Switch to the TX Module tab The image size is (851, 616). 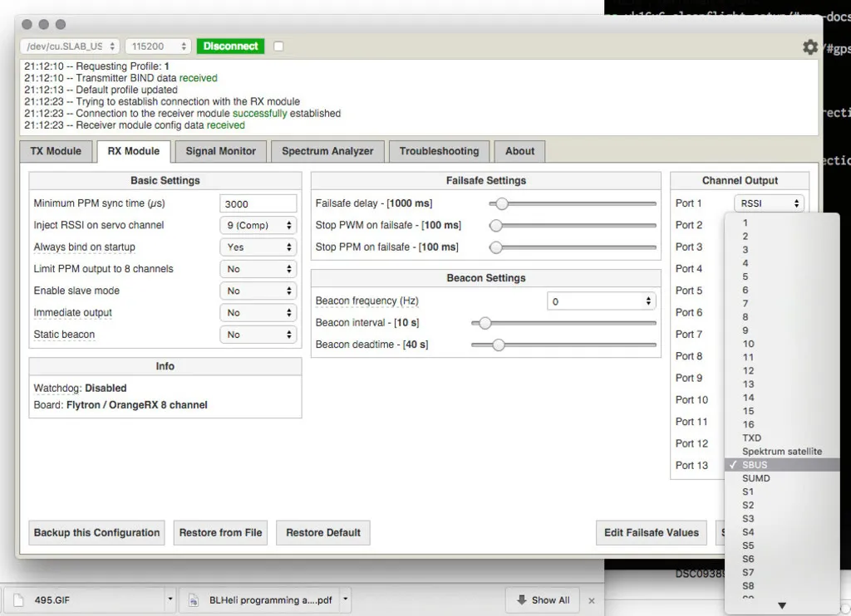click(56, 151)
